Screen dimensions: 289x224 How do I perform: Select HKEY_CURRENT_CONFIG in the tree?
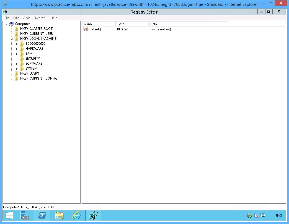38,78
